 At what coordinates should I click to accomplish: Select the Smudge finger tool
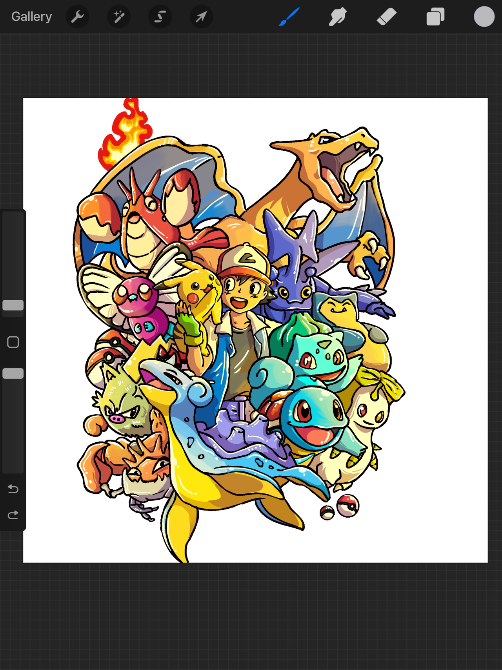click(338, 17)
